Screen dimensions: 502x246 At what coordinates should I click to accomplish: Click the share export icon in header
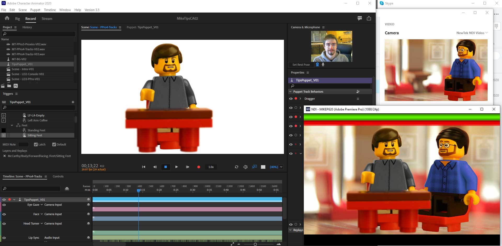tap(369, 18)
